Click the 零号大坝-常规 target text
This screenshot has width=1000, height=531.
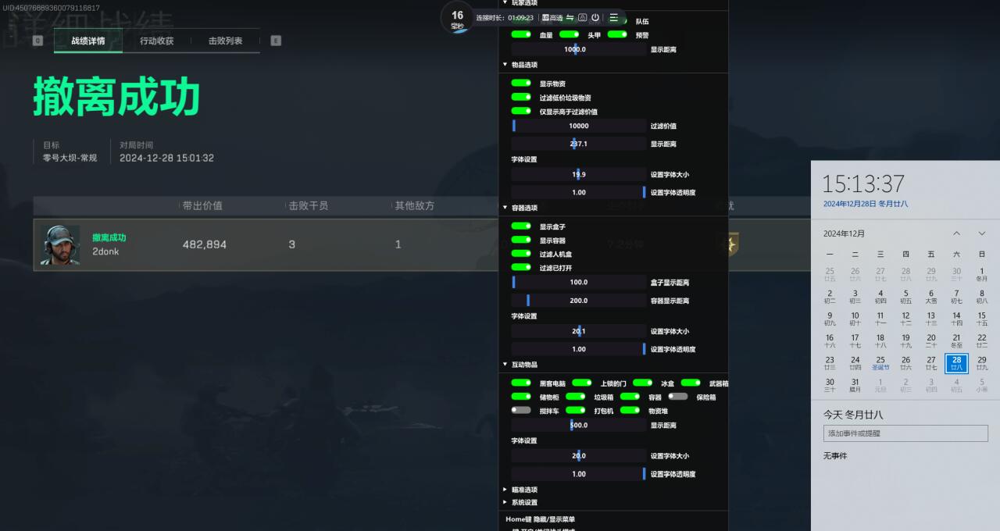pos(70,158)
